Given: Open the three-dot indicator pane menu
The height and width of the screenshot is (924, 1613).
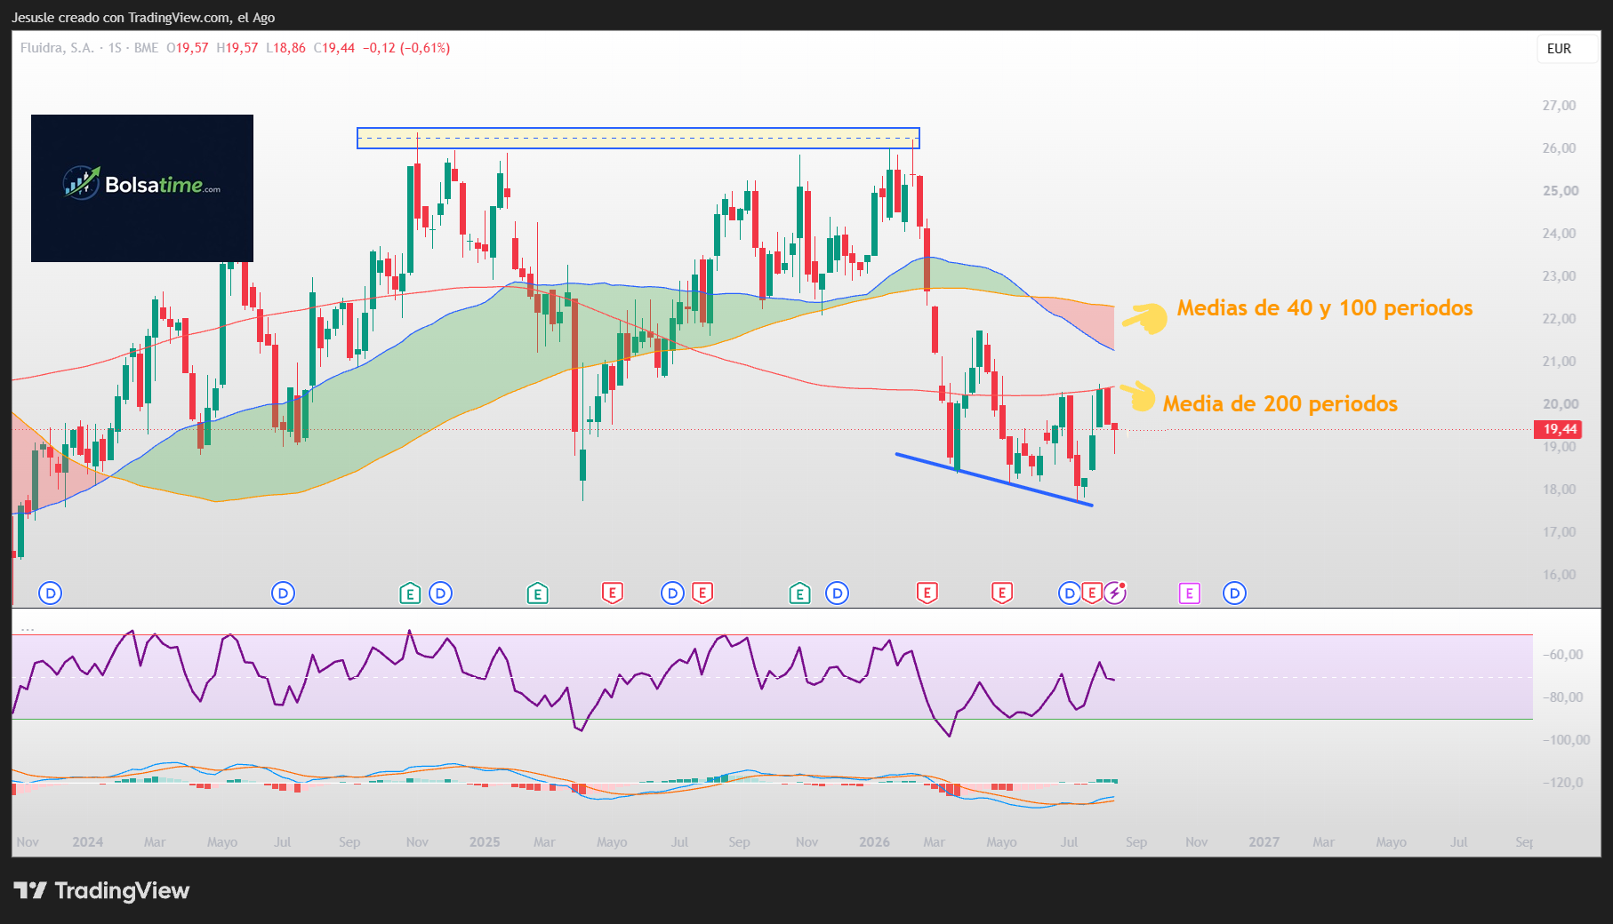Looking at the screenshot, I should coord(28,629).
